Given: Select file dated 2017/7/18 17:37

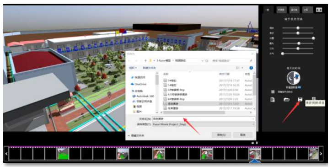Looking at the screenshot, I should pos(208,81).
